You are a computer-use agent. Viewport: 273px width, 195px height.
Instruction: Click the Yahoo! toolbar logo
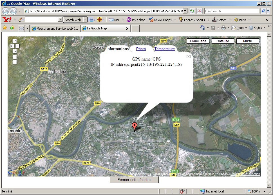7,20
